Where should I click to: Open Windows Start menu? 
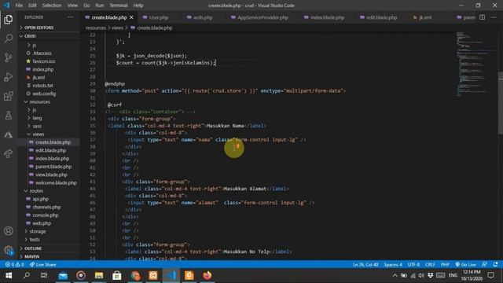9,275
